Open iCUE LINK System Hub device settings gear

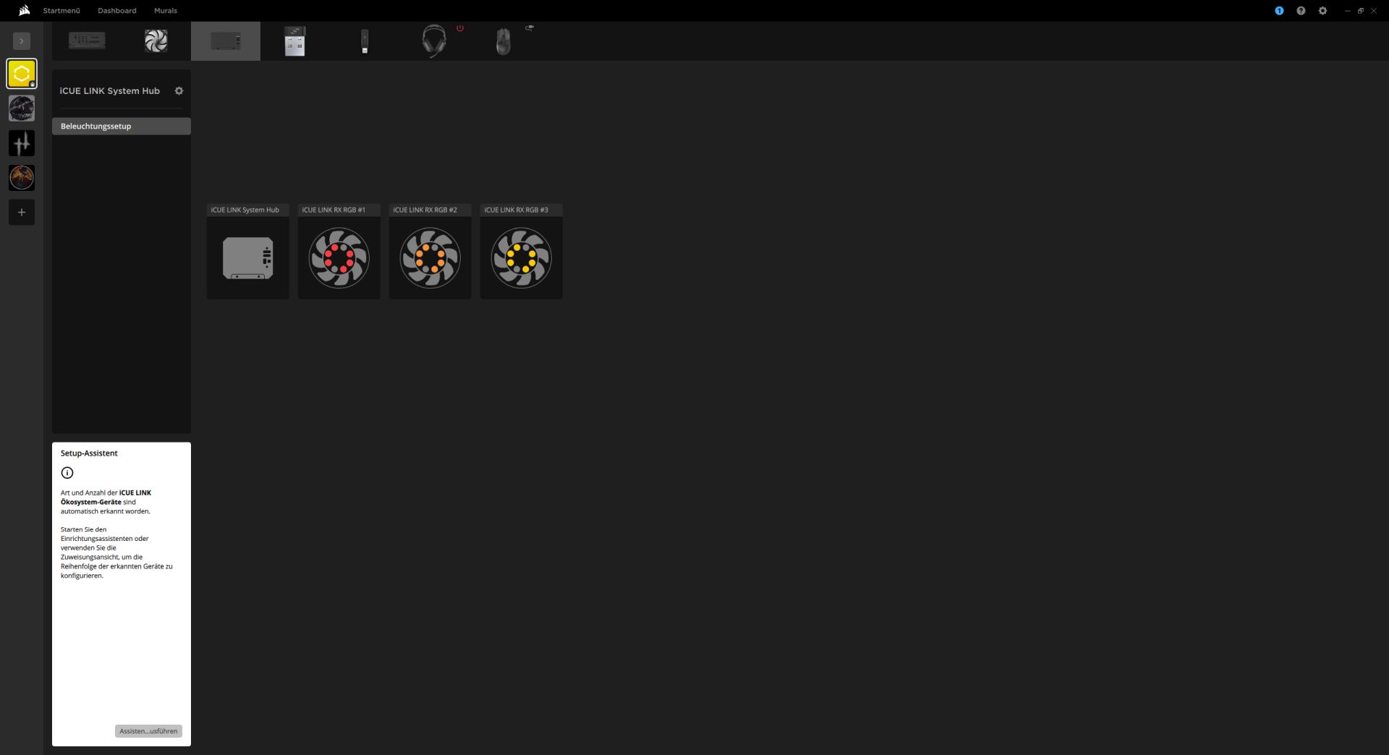click(x=179, y=91)
